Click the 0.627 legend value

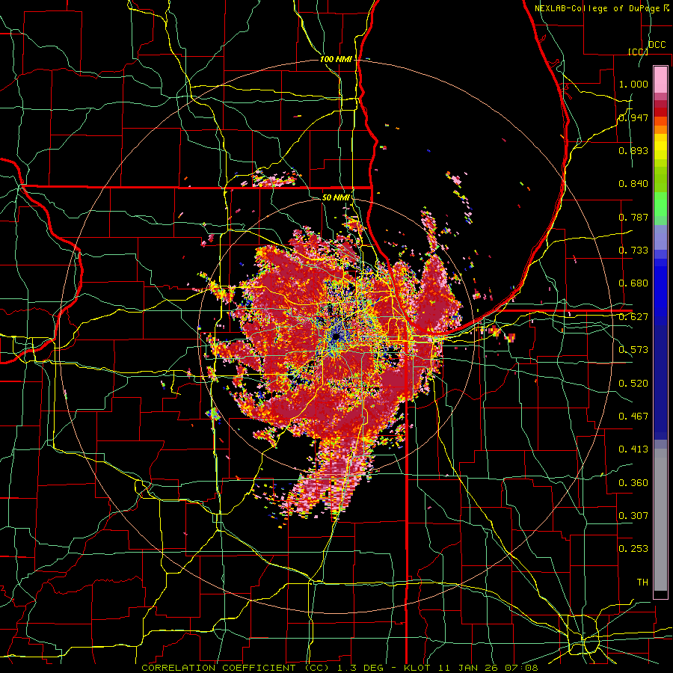pos(633,317)
